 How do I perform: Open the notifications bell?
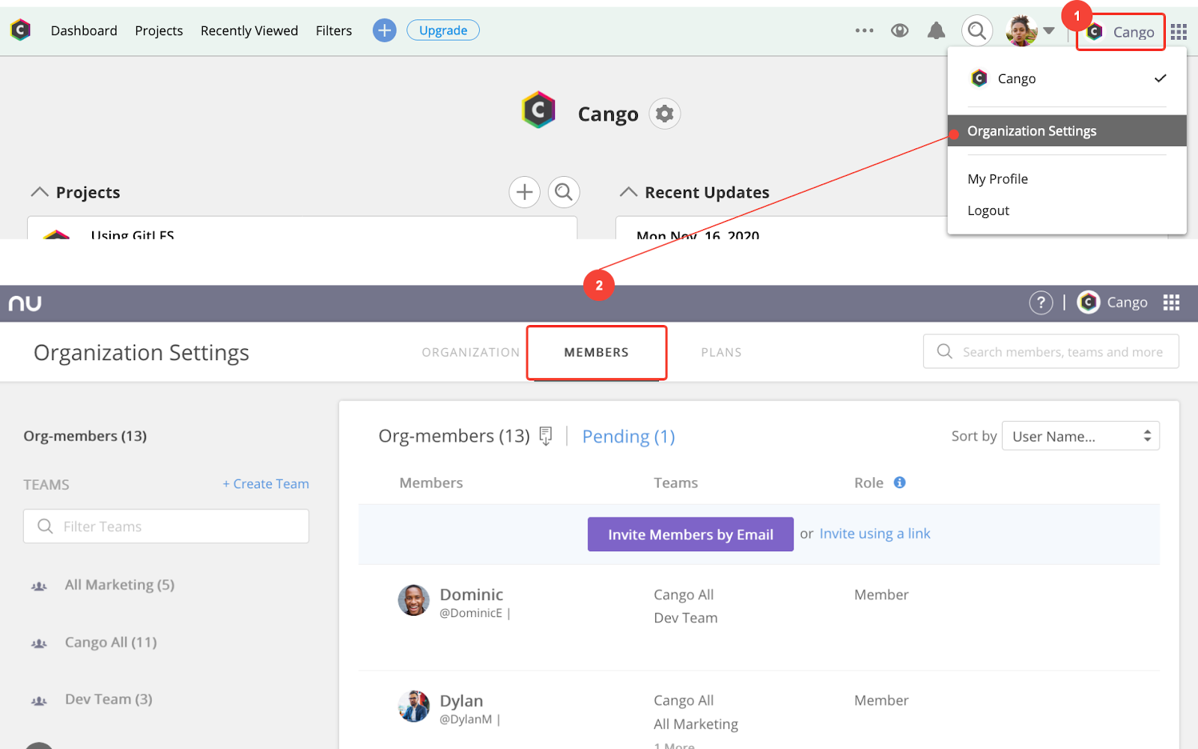pos(936,31)
